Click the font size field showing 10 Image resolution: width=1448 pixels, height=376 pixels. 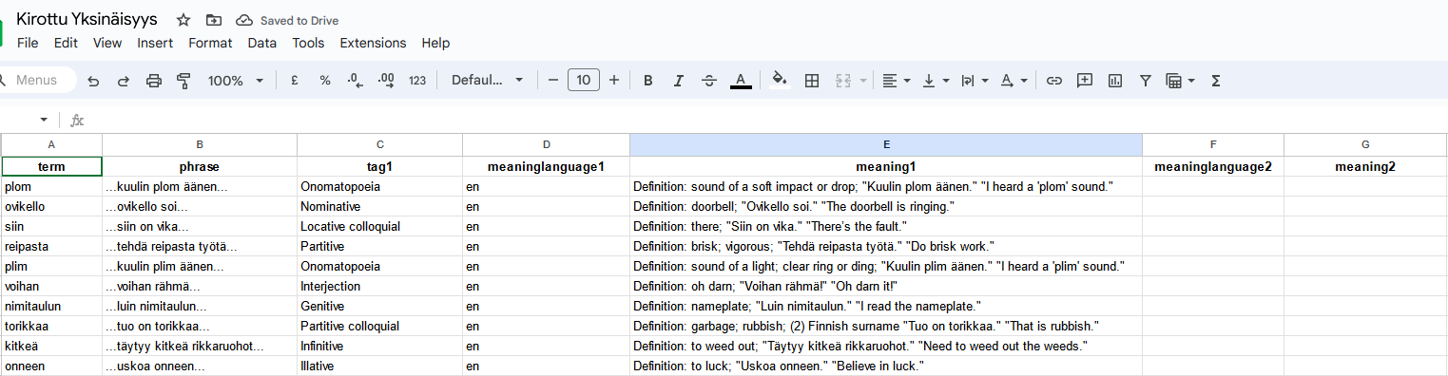(584, 81)
